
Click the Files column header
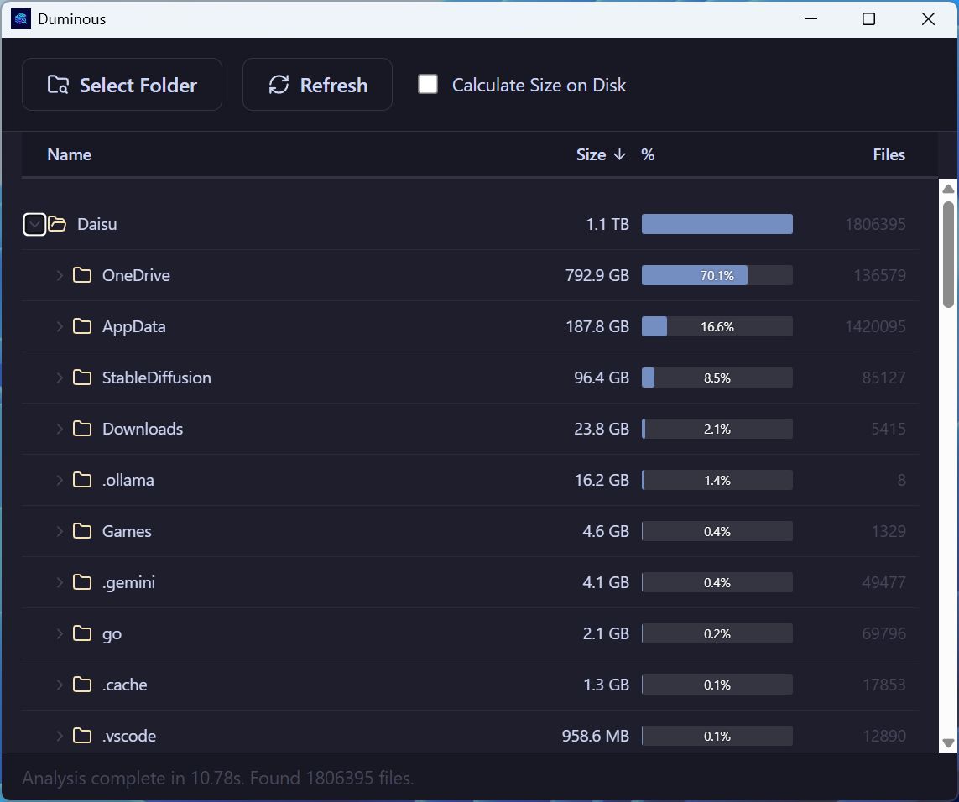coord(889,154)
